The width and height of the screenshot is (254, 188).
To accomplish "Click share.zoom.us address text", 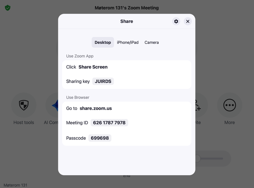I will (x=96, y=108).
